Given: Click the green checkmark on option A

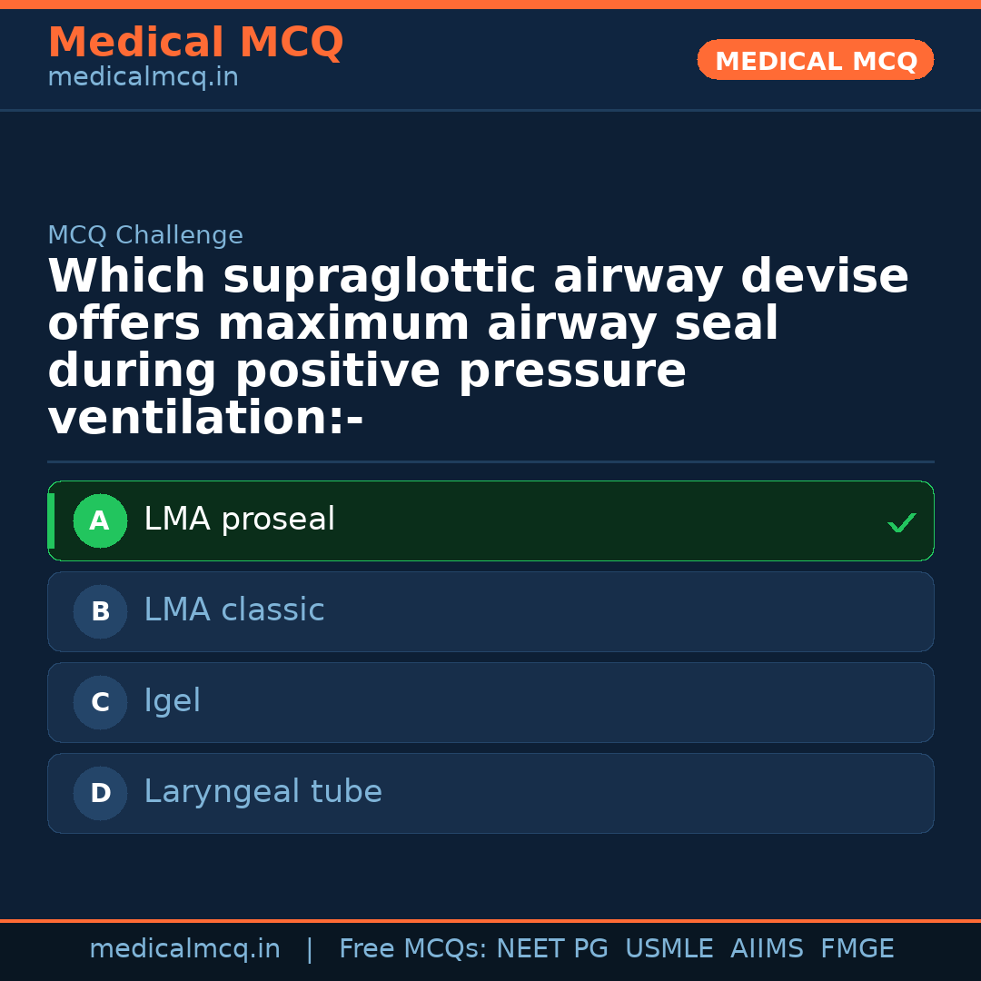Looking at the screenshot, I should 901,522.
